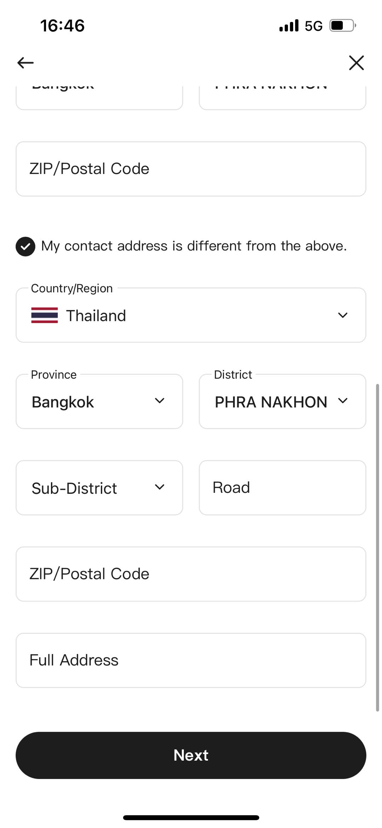The width and height of the screenshot is (382, 828).
Task: Focus the contact address ZIP/Postal Code field
Action: (191, 574)
